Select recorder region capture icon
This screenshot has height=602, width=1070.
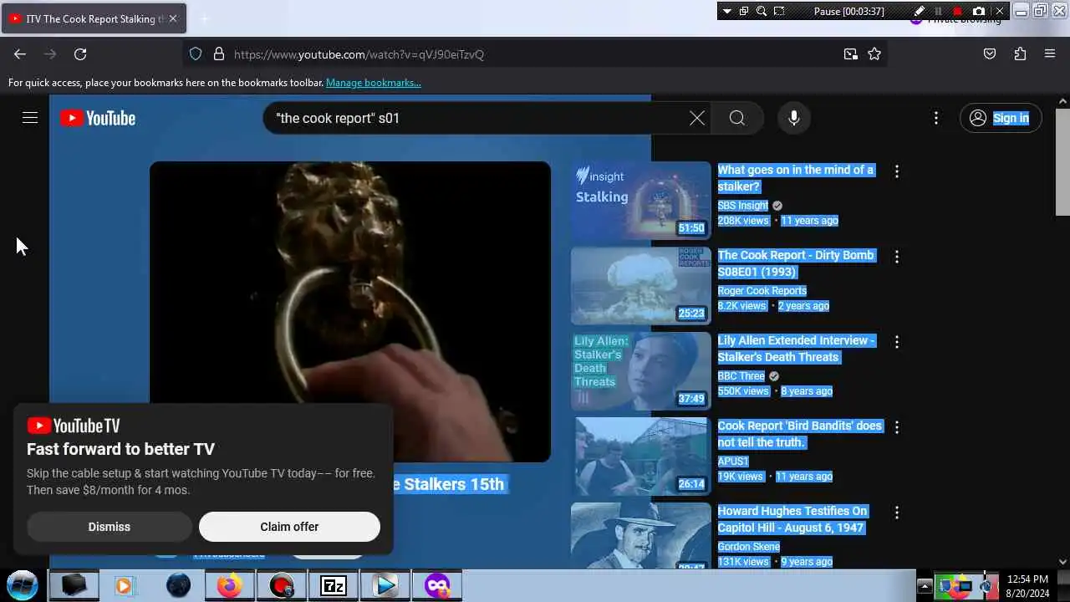click(779, 11)
